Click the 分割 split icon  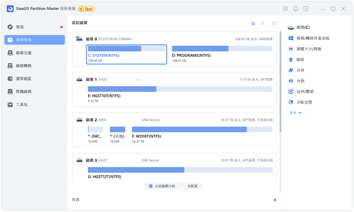291,81
